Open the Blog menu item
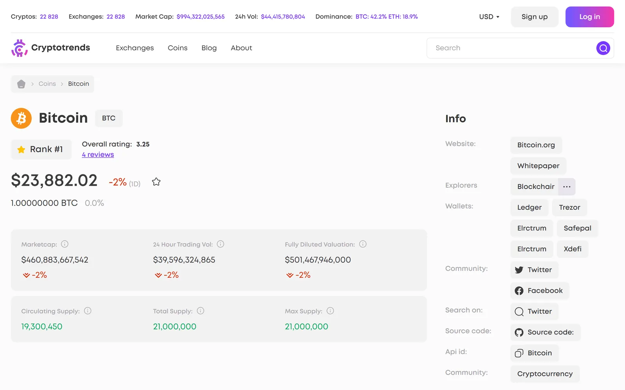625x390 pixels. point(209,48)
